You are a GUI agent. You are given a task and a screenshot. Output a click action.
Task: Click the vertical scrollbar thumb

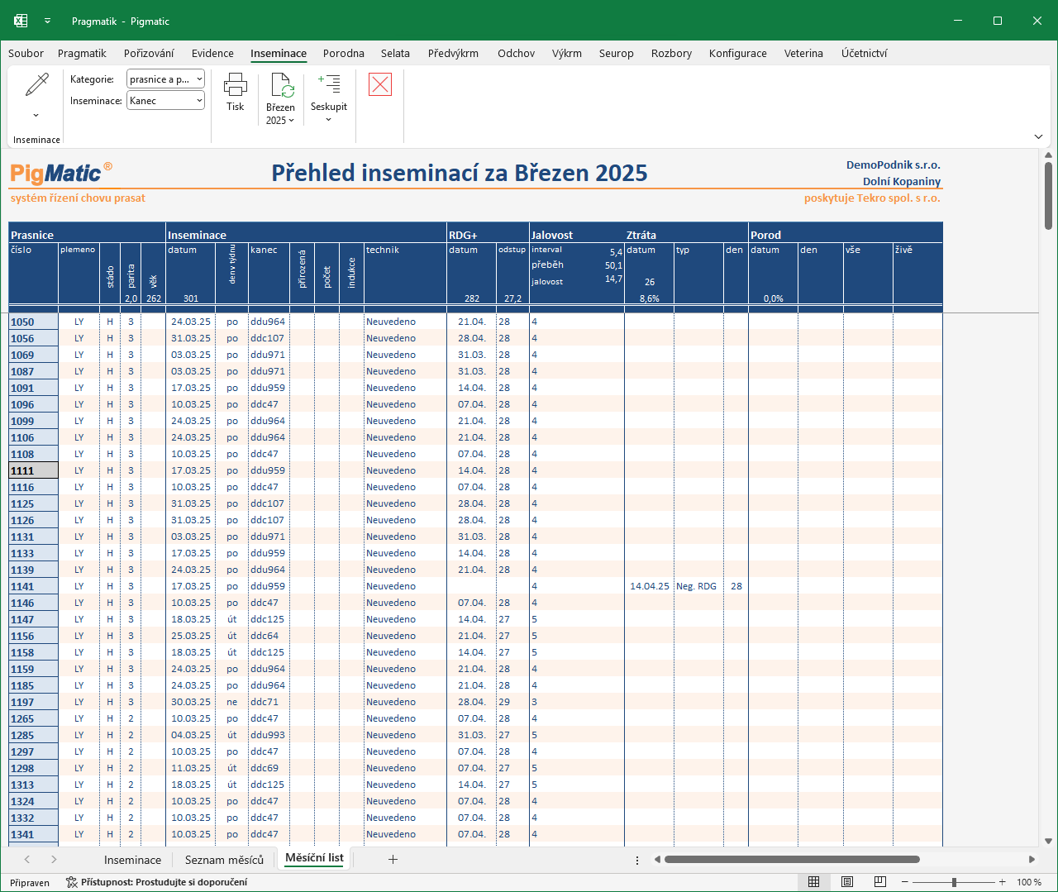[1048, 196]
